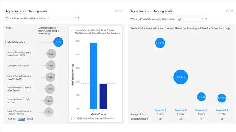Select 'Sum of AnnualIncome is 10000 - 30000'
The width and height of the screenshot is (236, 132).
click(x=20, y=77)
